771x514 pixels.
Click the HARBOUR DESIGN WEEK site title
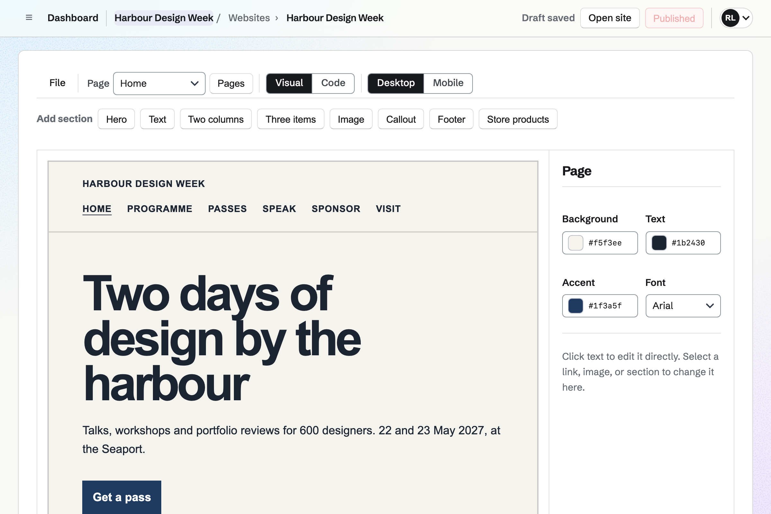[x=144, y=183]
